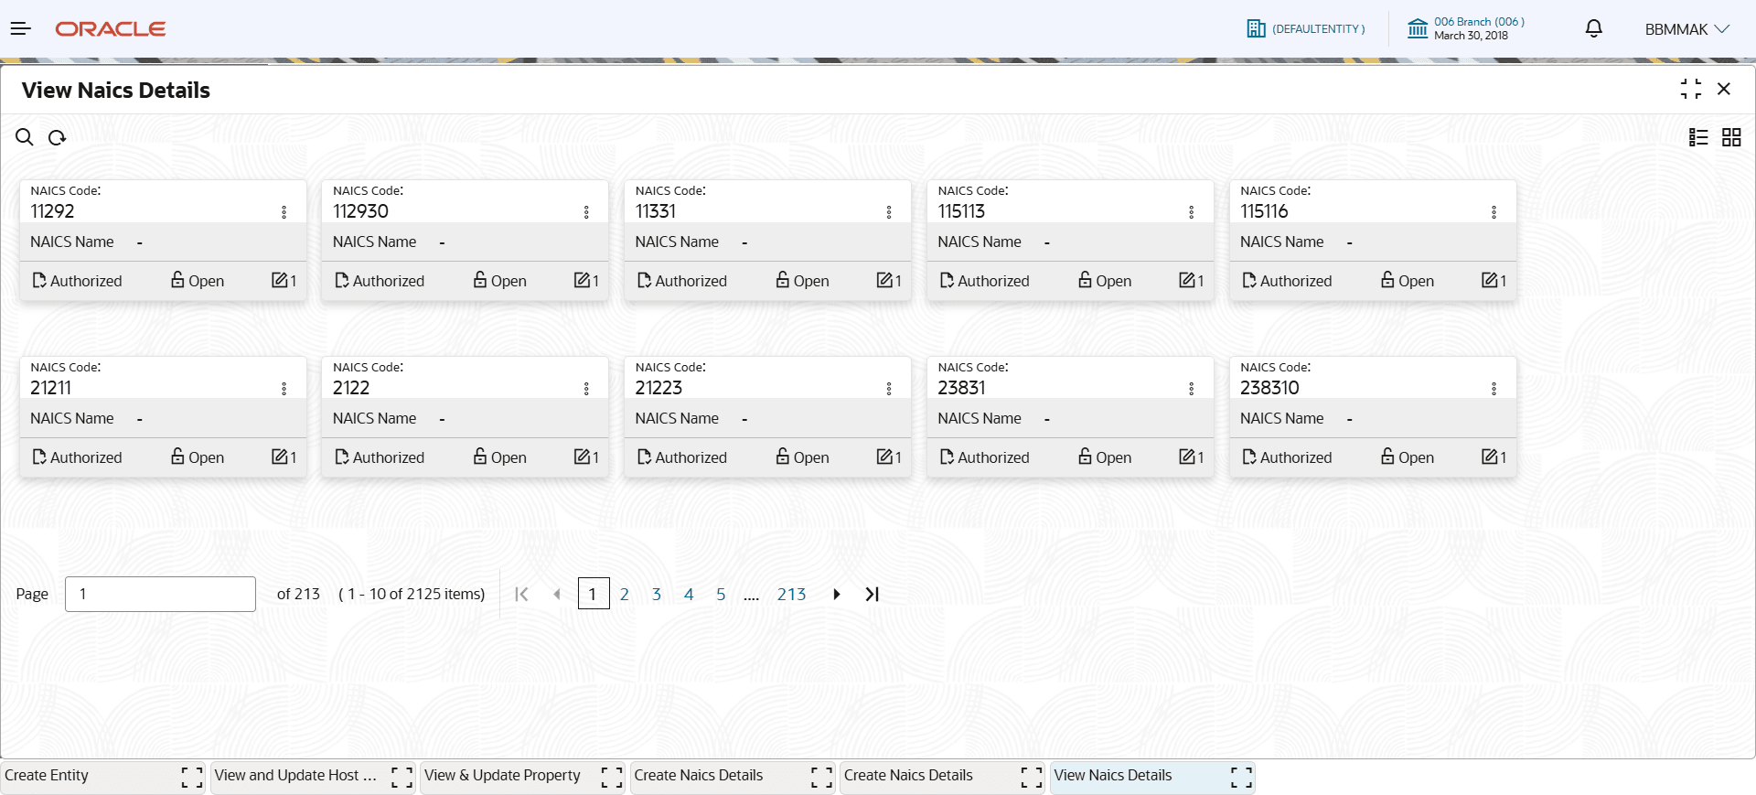Image resolution: width=1756 pixels, height=795 pixels.
Task: Switch to list view layout
Action: click(x=1698, y=137)
